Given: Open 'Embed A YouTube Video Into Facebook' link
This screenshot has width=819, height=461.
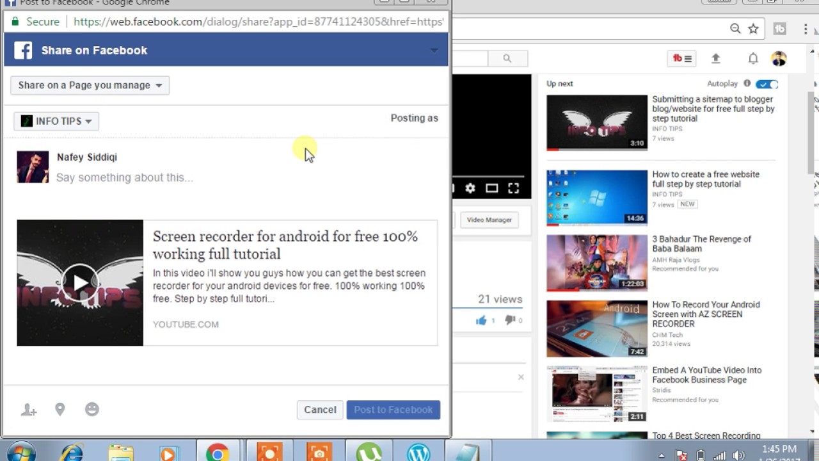Looking at the screenshot, I should coord(707,375).
